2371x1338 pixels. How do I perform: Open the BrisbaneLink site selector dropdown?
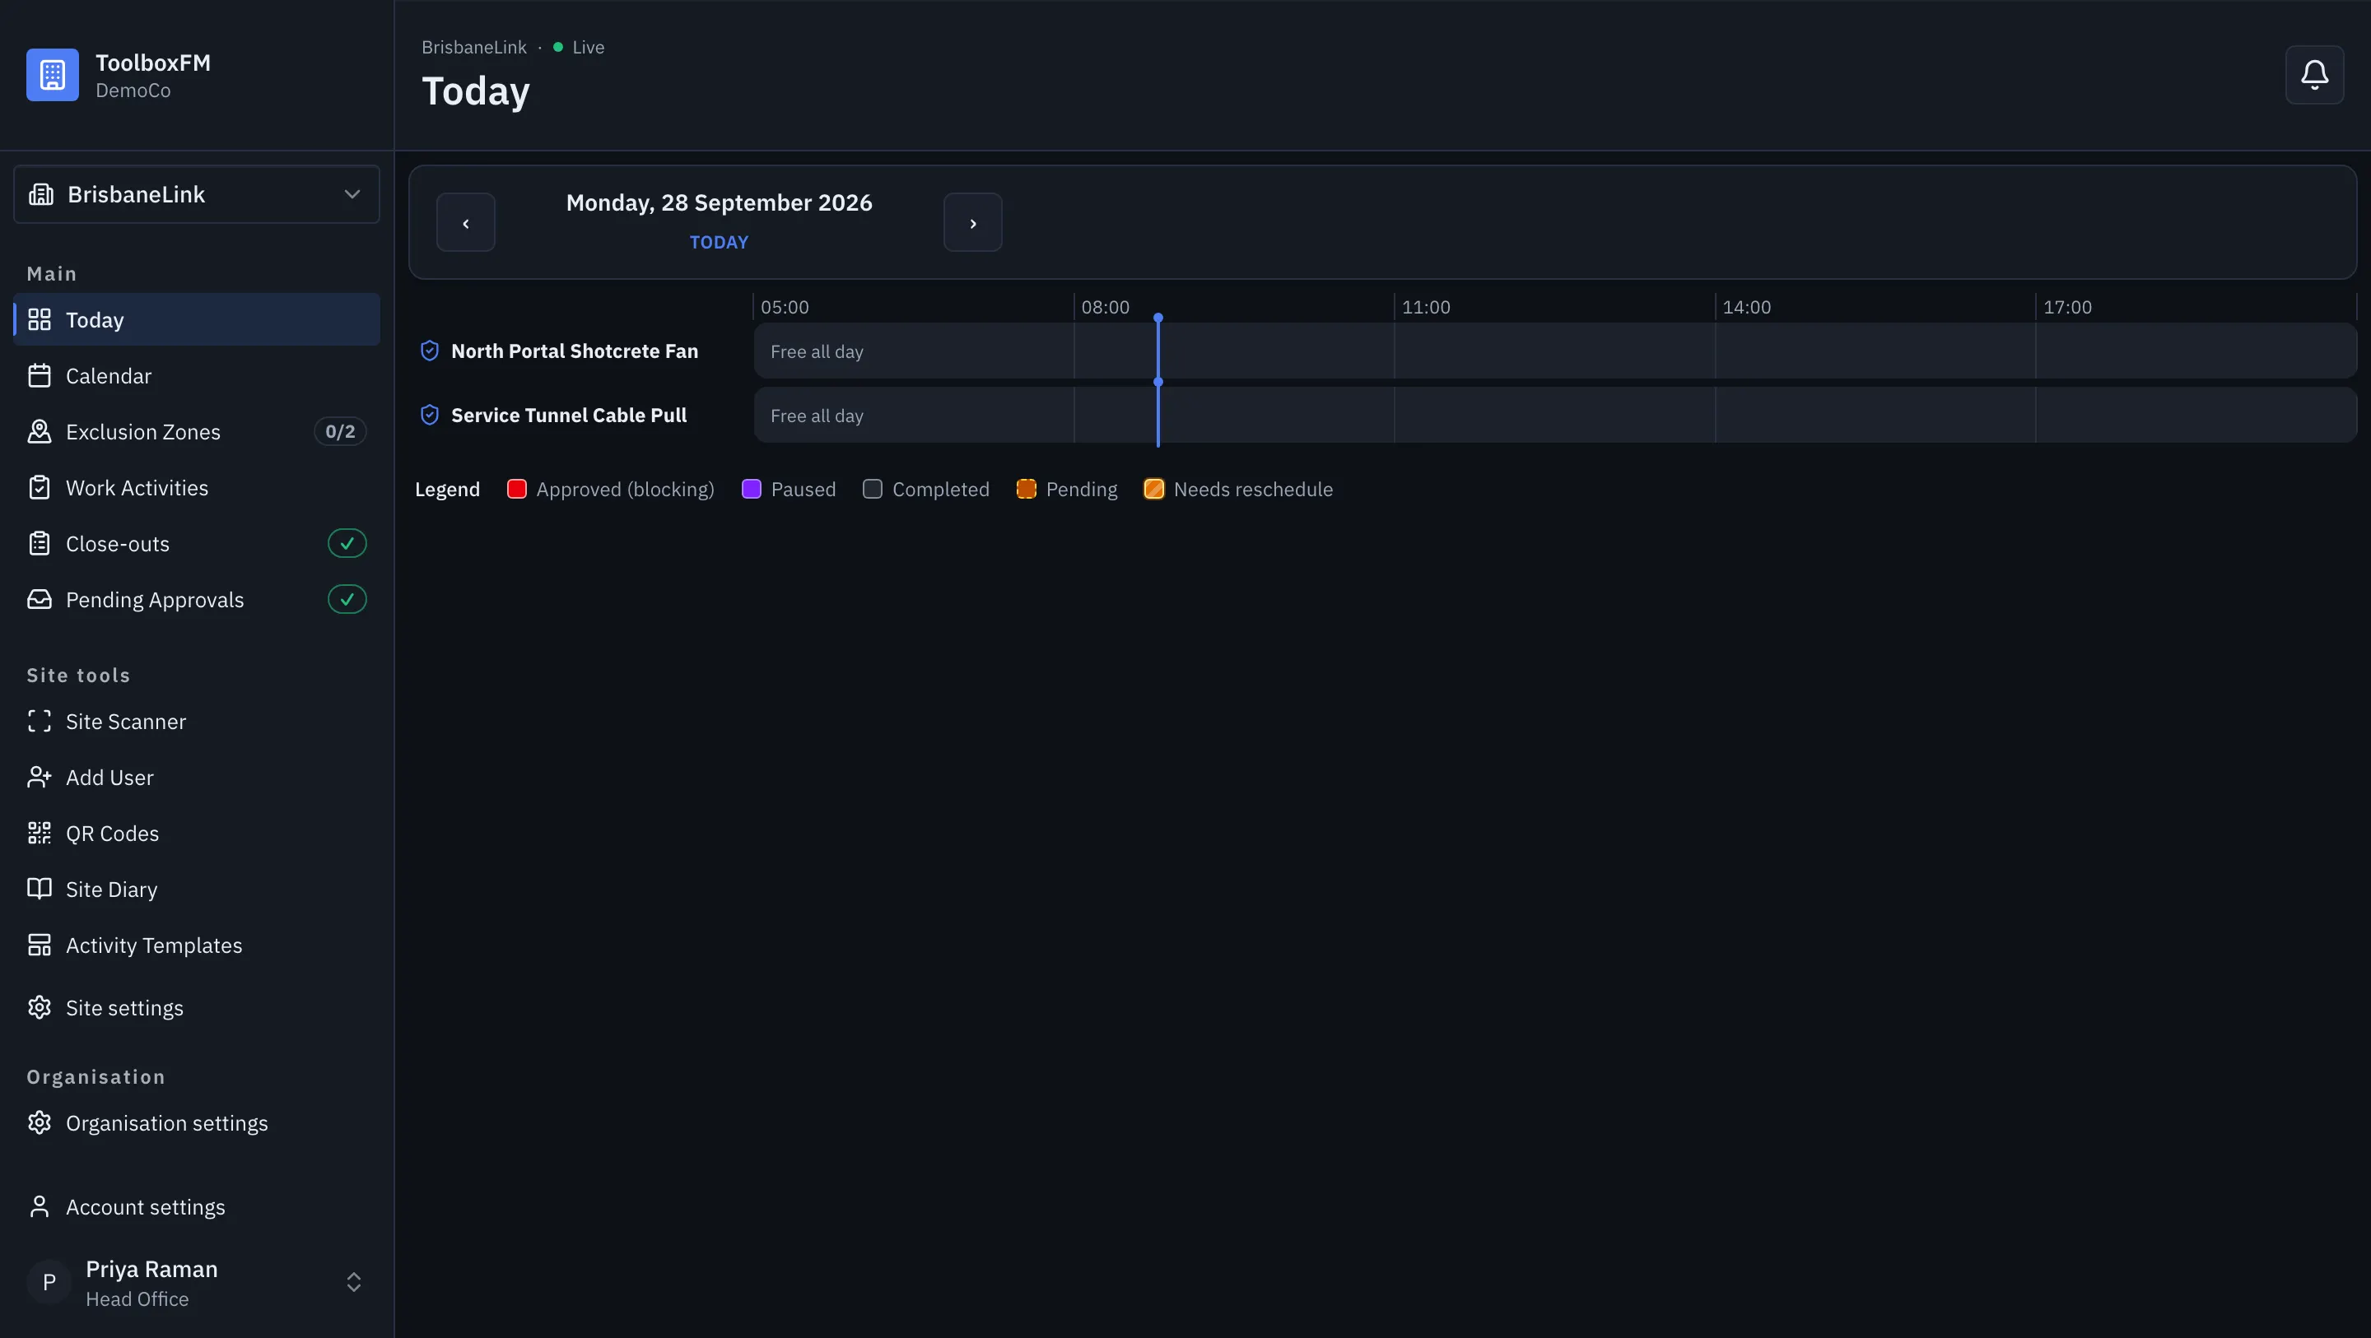(x=197, y=194)
